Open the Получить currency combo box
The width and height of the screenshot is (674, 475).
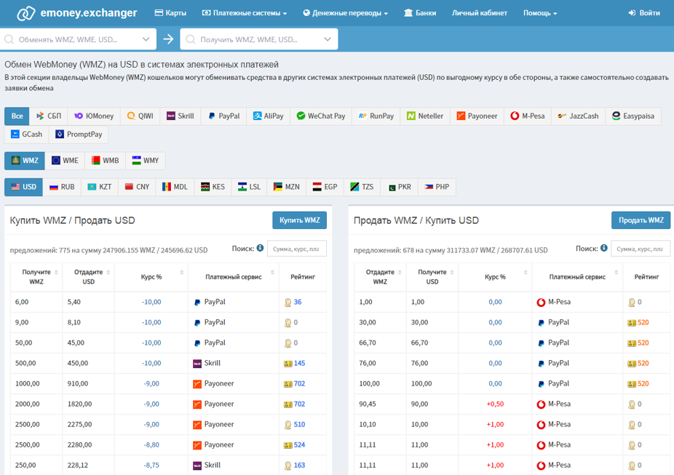click(x=259, y=39)
